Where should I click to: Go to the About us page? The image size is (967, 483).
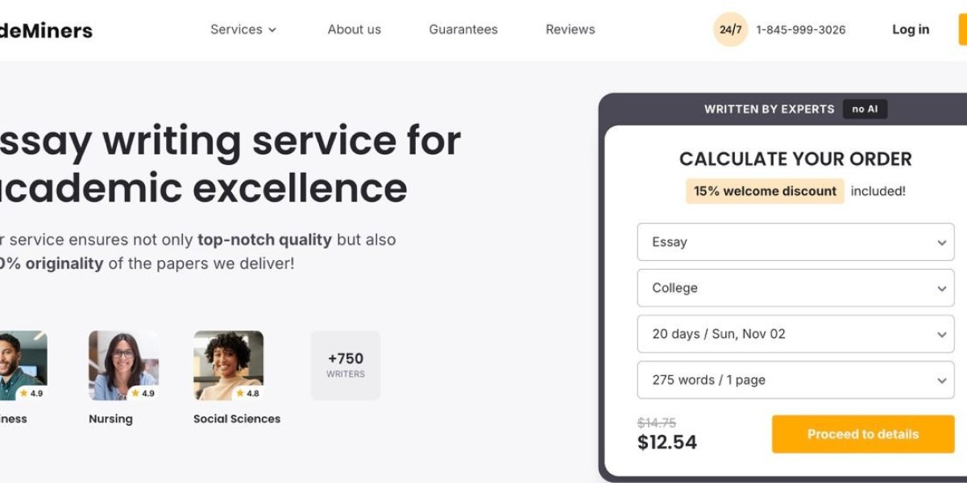click(x=354, y=30)
